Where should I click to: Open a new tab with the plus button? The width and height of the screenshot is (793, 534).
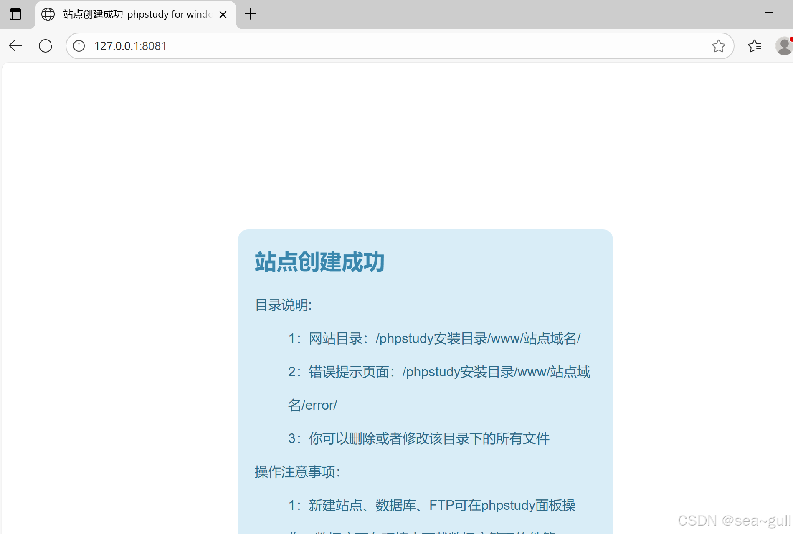[x=251, y=14]
